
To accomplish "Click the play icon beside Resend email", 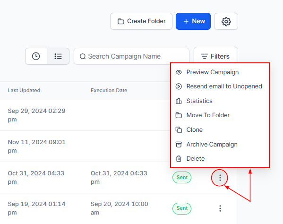I will pyautogui.click(x=179, y=86).
